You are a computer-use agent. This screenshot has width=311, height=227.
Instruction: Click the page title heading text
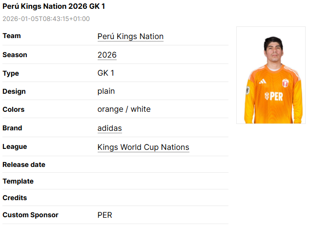click(x=54, y=6)
